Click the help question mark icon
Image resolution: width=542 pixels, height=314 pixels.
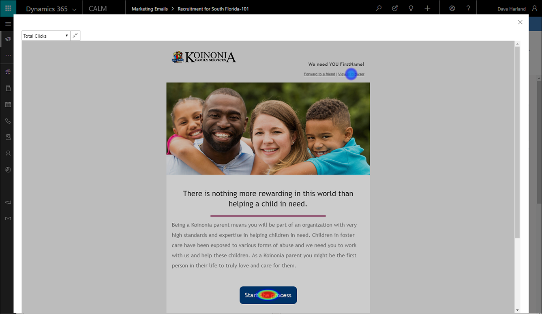(468, 8)
